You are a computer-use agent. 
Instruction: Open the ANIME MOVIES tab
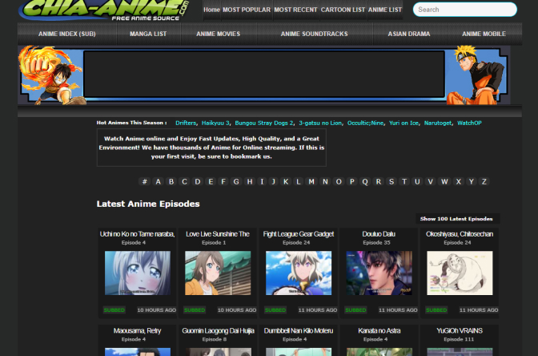pyautogui.click(x=219, y=34)
